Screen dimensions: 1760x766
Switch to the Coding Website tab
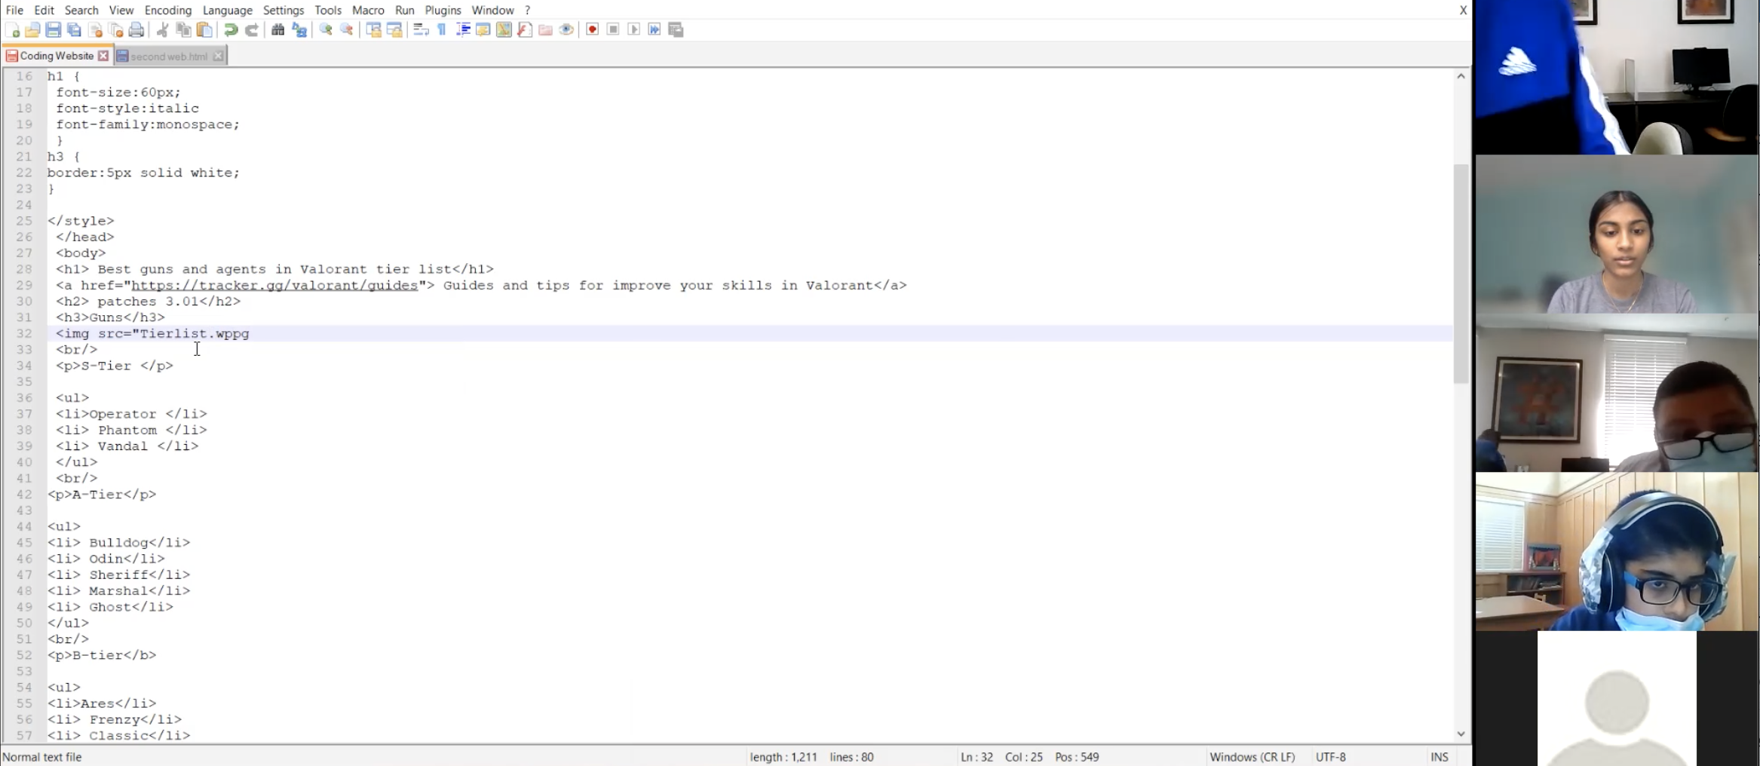tap(57, 56)
